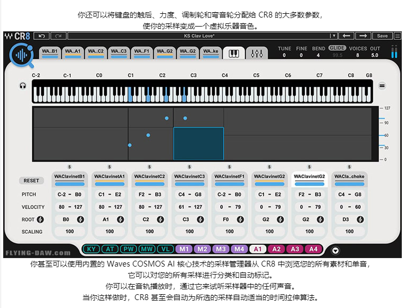Click the blue level bar under WAClavinetA1

click(109, 184)
